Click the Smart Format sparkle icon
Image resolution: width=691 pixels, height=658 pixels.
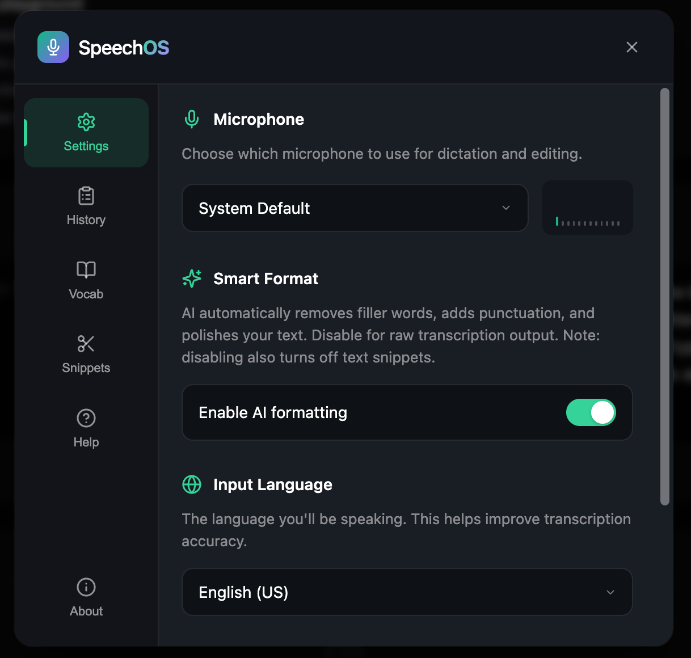(192, 279)
